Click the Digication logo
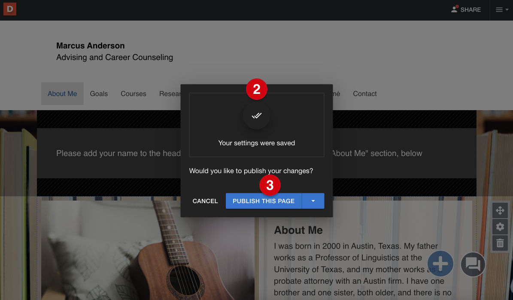The width and height of the screenshot is (513, 300). click(x=9, y=9)
